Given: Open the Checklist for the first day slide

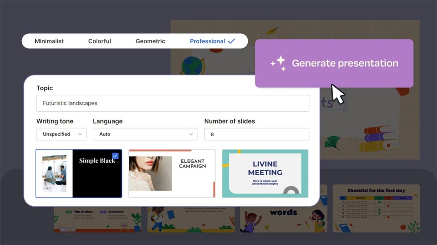Looking at the screenshot, I should tap(376, 209).
